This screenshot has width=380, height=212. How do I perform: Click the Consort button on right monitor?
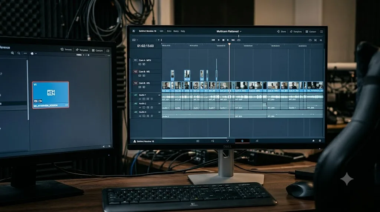311,32
